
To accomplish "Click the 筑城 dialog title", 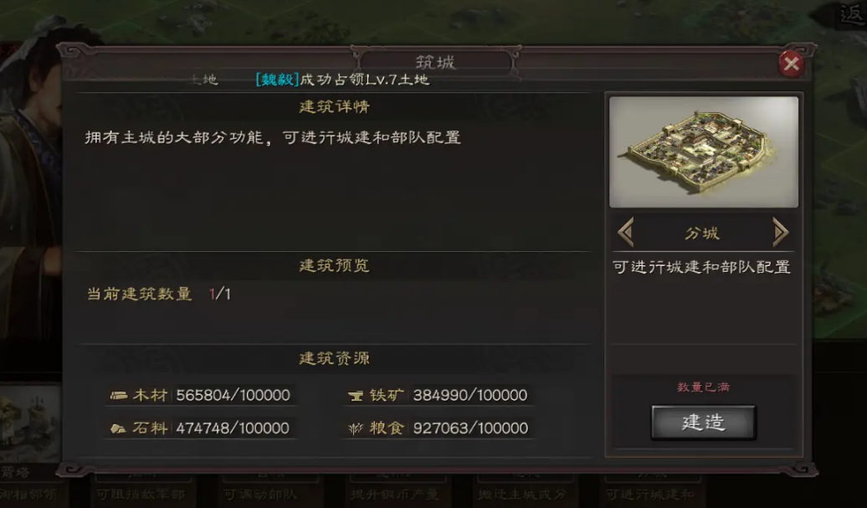I will click(435, 62).
